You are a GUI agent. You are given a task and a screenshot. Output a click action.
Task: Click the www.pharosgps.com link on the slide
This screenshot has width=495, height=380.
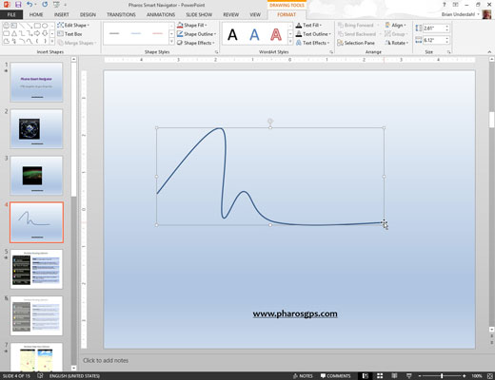click(295, 313)
